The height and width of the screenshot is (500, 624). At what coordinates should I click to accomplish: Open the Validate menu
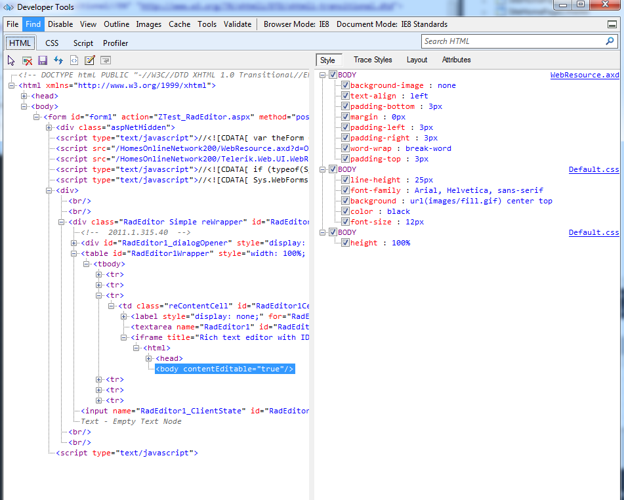point(237,24)
